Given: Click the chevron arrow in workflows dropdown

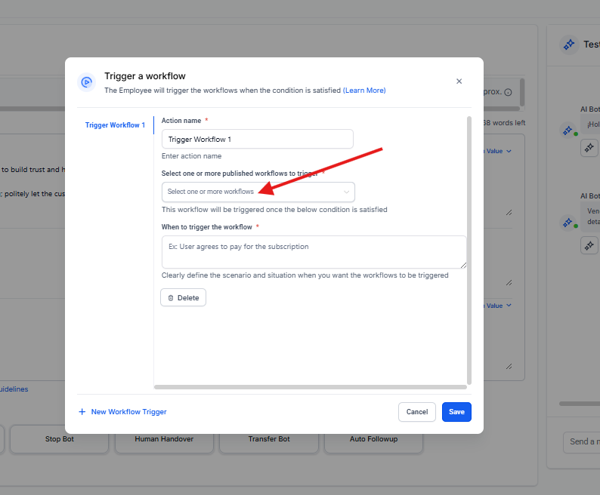Looking at the screenshot, I should click(347, 192).
